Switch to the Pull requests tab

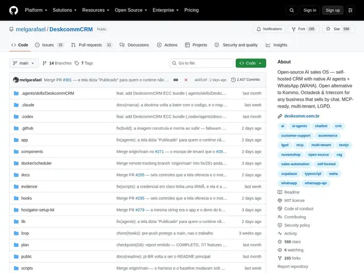pos(92,45)
